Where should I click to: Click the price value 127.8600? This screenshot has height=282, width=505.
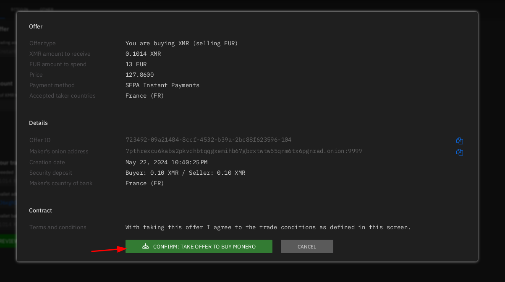(139, 75)
